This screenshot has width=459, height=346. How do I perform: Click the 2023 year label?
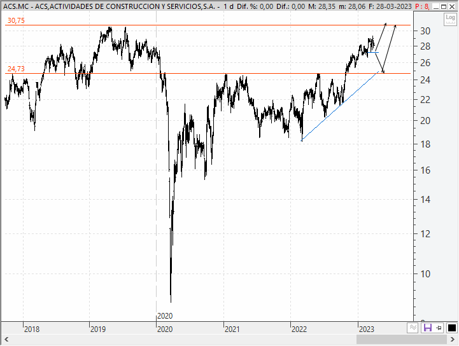(x=367, y=329)
